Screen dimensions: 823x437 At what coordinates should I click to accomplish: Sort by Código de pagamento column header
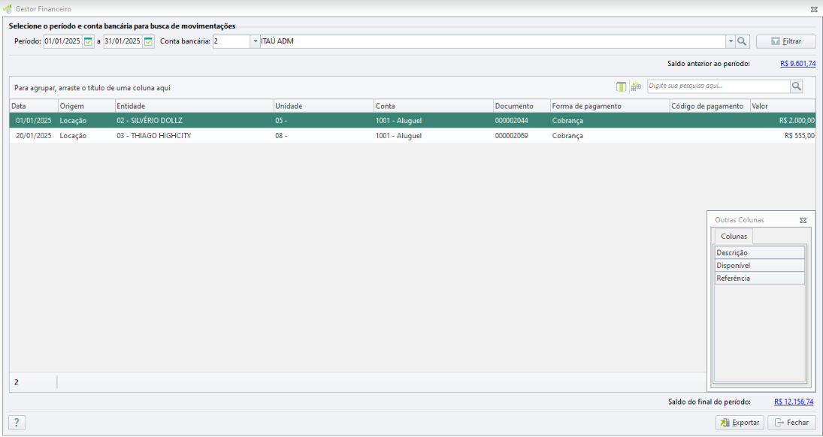pos(710,106)
